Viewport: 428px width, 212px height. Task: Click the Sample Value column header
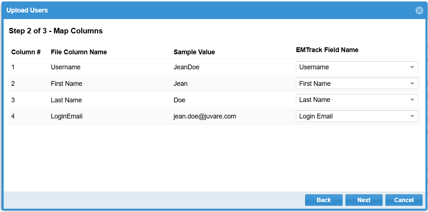click(x=194, y=52)
